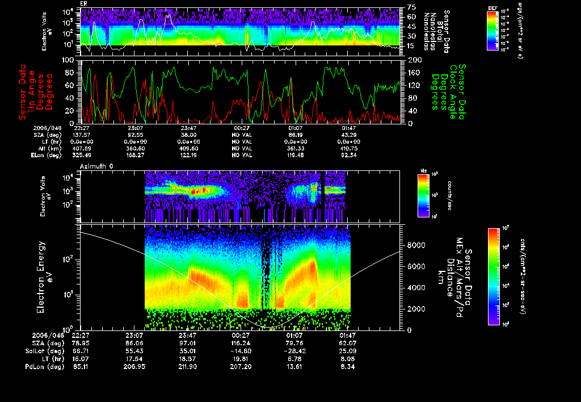This screenshot has height=402, width=581.
Task: Click SZA value 137.57
Action: (82, 135)
